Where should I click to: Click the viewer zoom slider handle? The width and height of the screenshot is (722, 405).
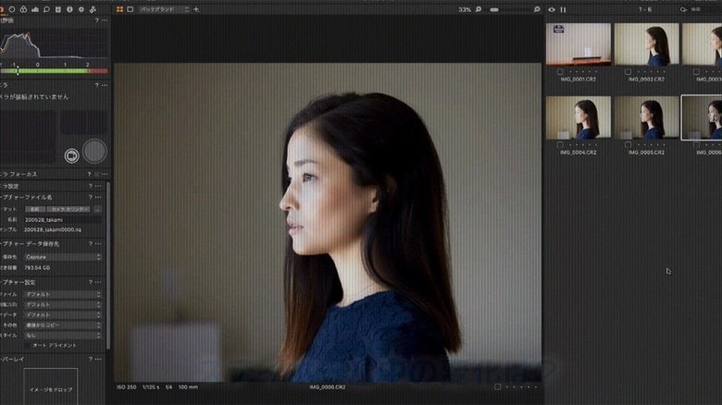(494, 9)
